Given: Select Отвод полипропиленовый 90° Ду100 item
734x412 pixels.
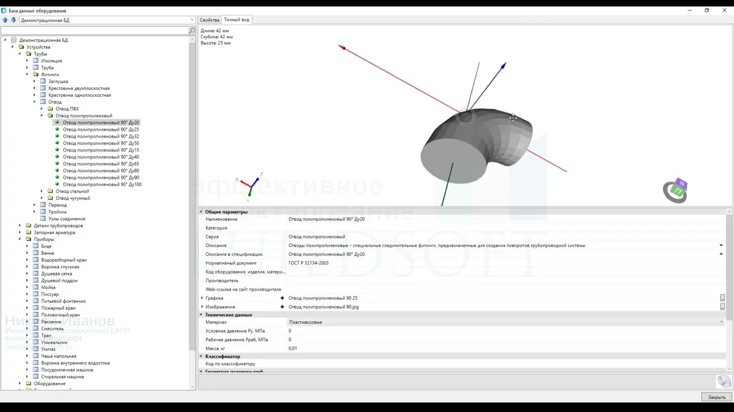Looking at the screenshot, I should [x=102, y=184].
